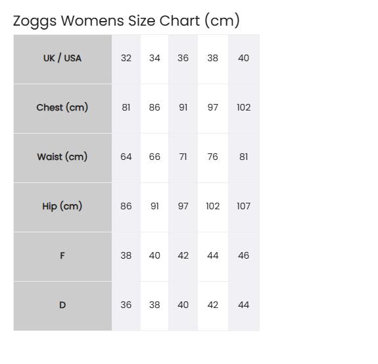378x364 pixels.
Task: Select the Chest (cm) row label
Action: coord(62,109)
